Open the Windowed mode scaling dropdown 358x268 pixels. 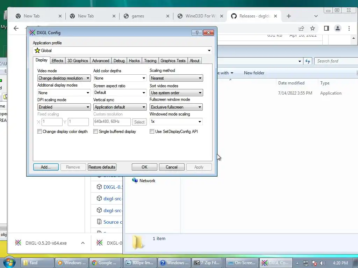pyautogui.click(x=176, y=121)
